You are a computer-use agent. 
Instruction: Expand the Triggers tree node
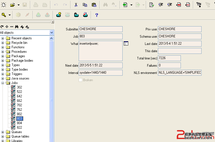coord(3,74)
